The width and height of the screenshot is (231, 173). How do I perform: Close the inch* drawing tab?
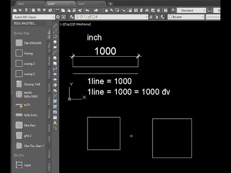[x=72, y=4]
